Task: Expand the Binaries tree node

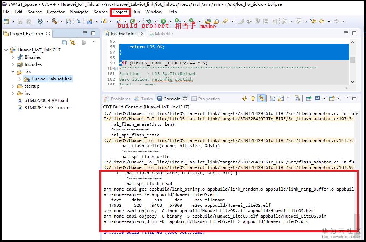Action: (x=13, y=57)
